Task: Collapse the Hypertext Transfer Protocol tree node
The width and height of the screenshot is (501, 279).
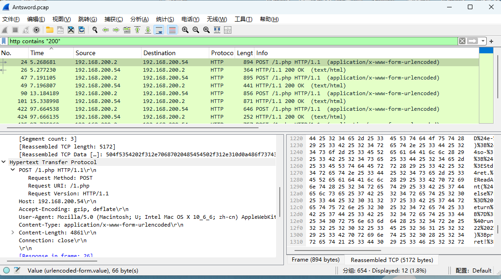Action: [4, 162]
